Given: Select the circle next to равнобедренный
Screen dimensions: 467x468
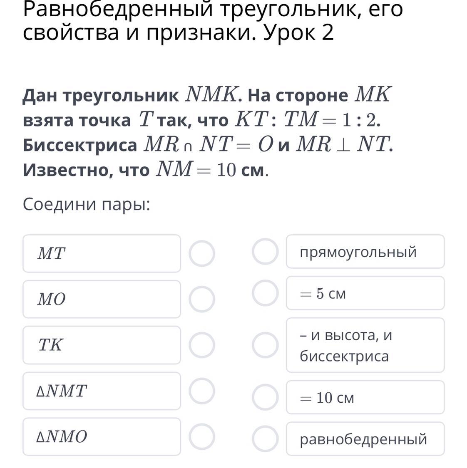Looking at the screenshot, I should [265, 438].
